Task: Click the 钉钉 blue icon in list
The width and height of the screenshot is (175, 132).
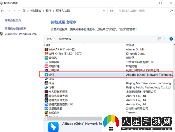Action: click(46, 75)
